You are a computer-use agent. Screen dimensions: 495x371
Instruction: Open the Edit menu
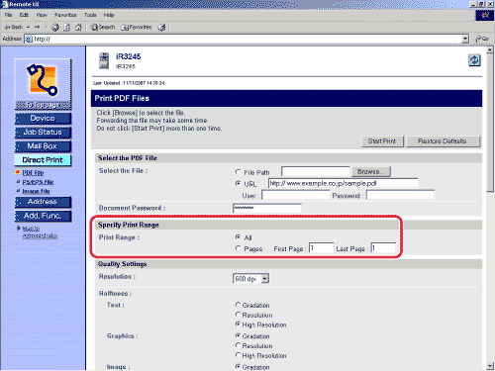pos(24,15)
